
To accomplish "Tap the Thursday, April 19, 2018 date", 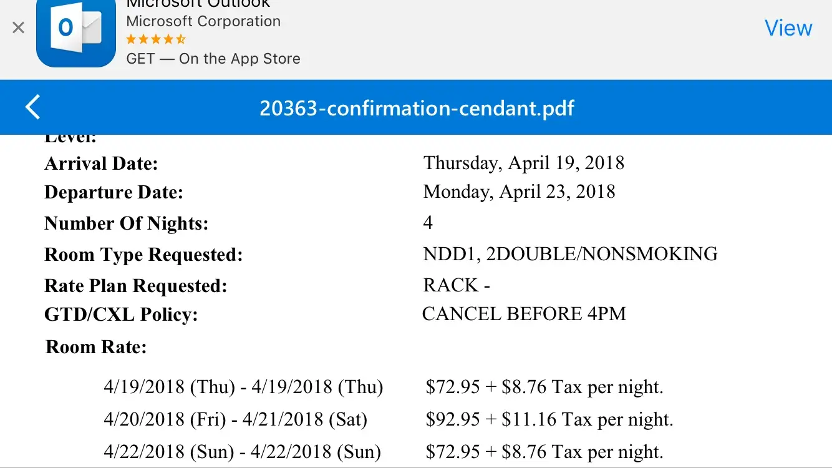I will (524, 163).
